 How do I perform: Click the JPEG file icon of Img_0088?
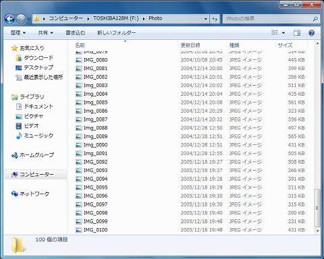coord(78,128)
